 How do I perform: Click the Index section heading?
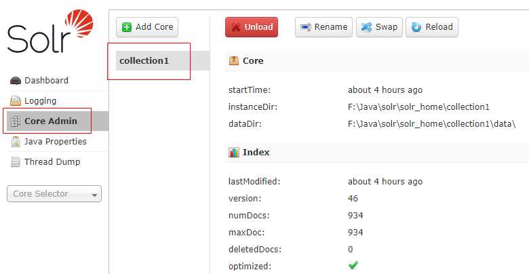pyautogui.click(x=256, y=153)
